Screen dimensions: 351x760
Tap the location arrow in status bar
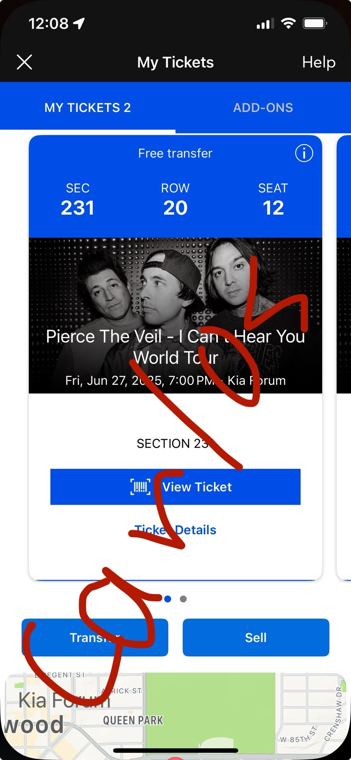pyautogui.click(x=79, y=23)
